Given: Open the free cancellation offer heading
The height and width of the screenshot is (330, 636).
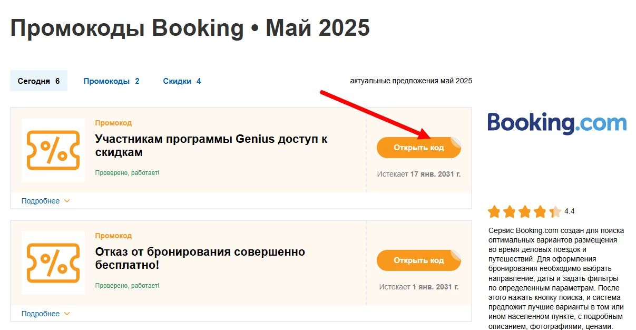Looking at the screenshot, I should pyautogui.click(x=200, y=258).
